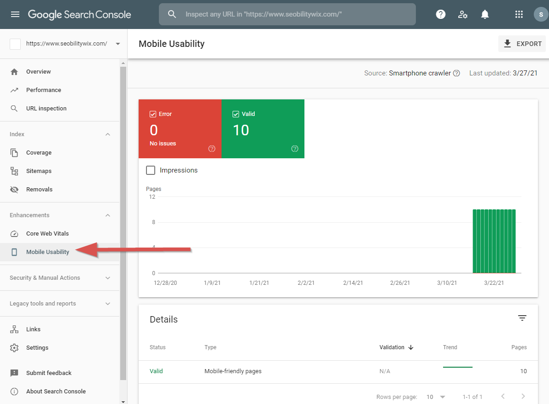
Task: Toggle the Valid checkbox
Action: (x=236, y=114)
